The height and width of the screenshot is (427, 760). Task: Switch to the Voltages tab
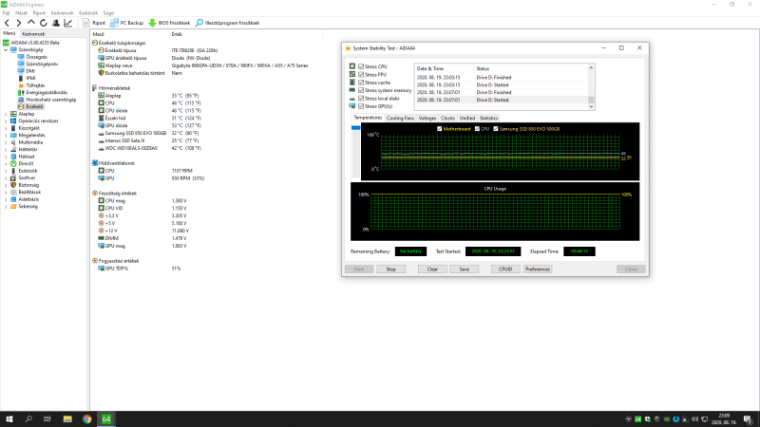coord(427,118)
